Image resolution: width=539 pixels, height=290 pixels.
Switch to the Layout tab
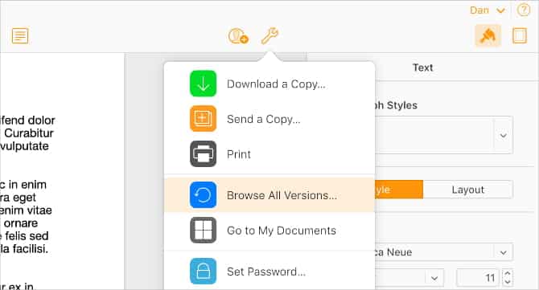tap(468, 190)
